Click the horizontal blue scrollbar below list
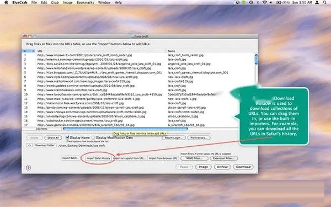 coord(125,129)
